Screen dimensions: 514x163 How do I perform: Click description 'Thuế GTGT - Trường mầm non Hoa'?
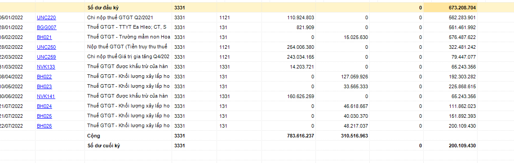tap(128, 37)
